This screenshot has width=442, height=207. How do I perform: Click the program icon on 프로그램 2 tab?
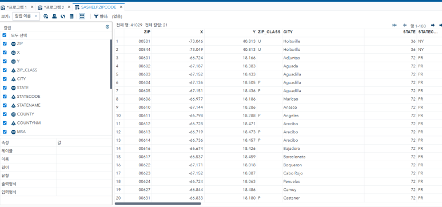[x=40, y=7]
